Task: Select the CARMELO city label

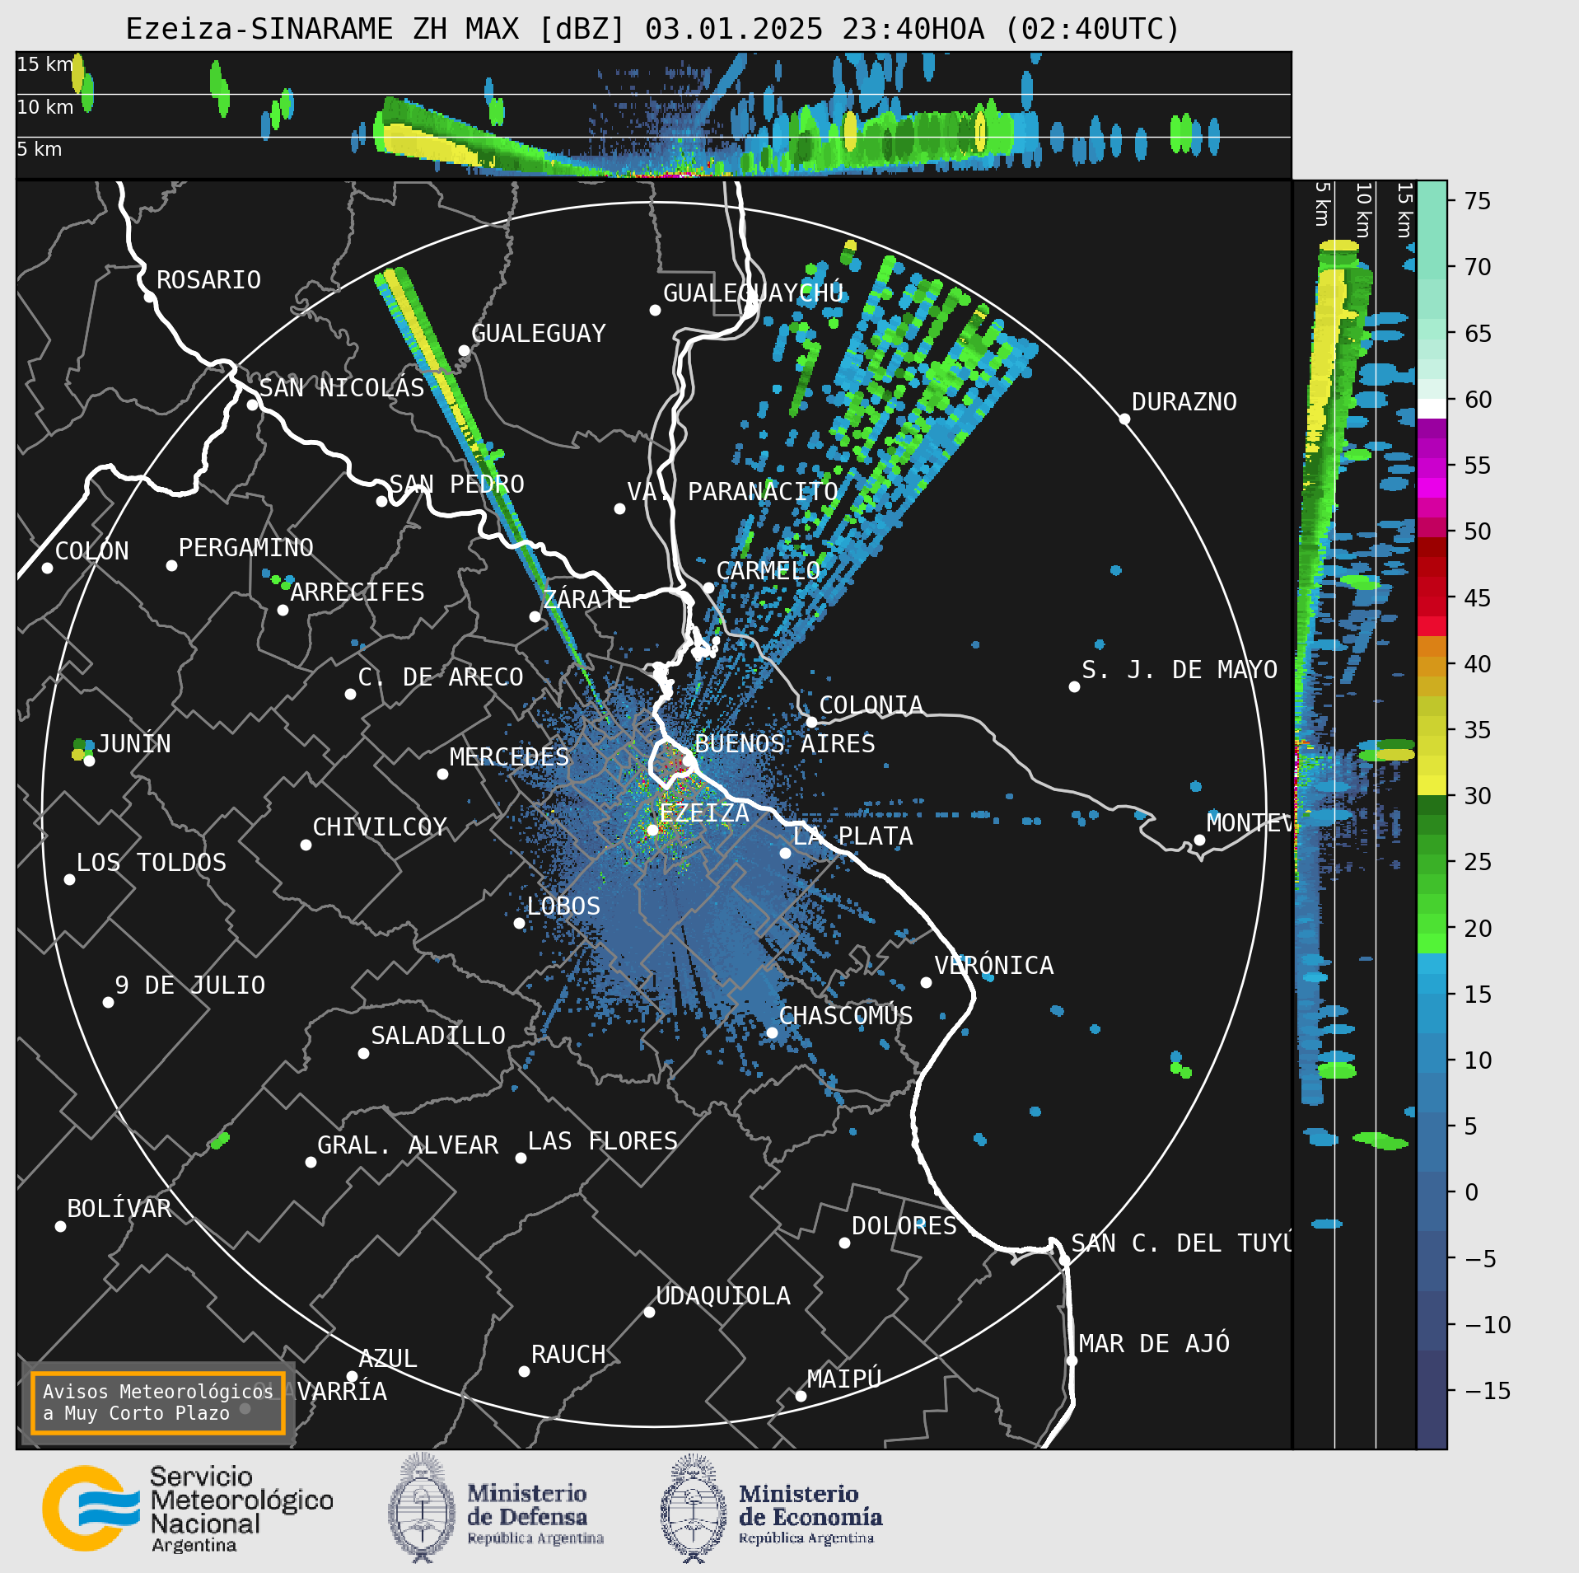Action: point(768,571)
